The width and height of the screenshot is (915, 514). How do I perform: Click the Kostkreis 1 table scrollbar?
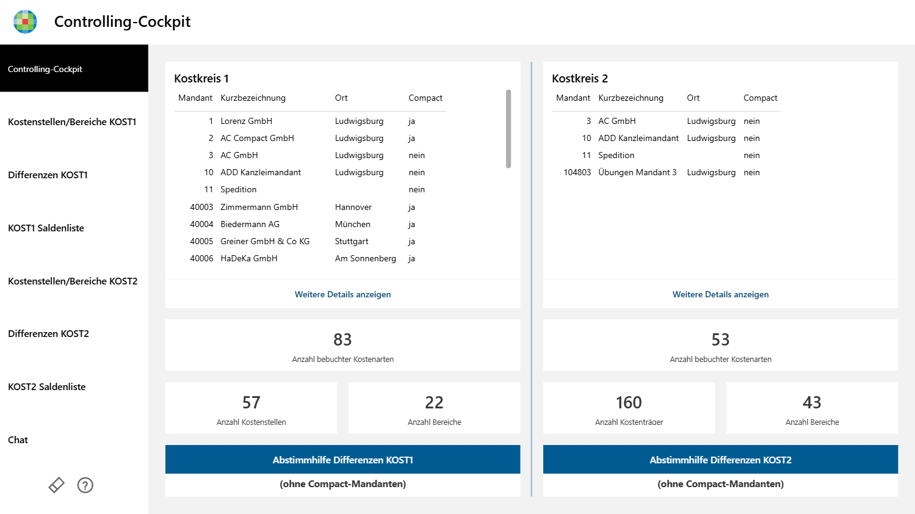click(508, 129)
